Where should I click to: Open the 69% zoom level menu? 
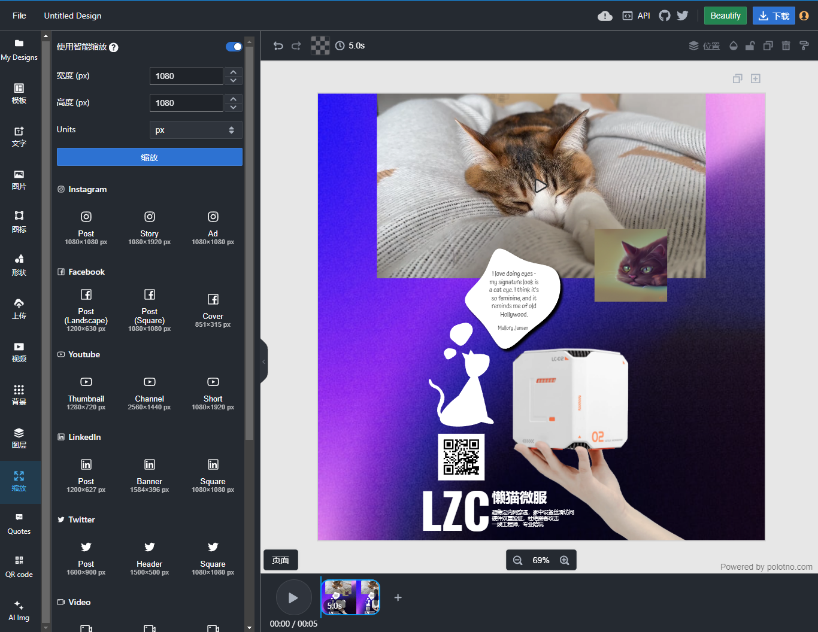coord(541,560)
